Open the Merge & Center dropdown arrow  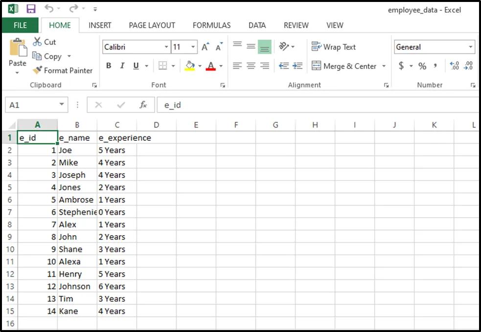click(384, 66)
